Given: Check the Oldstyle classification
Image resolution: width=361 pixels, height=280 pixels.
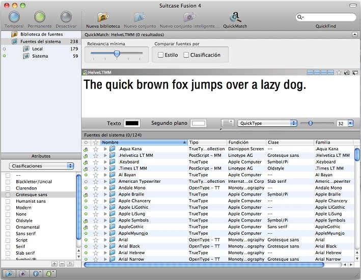Looking at the screenshot, I should click(x=8, y=220).
